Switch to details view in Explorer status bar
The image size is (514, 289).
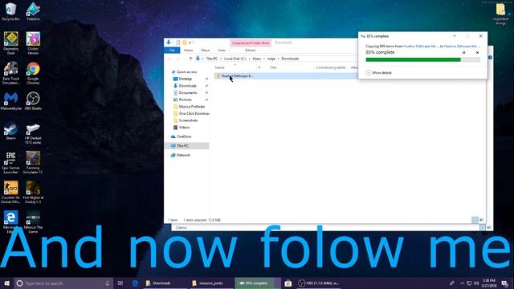click(475, 220)
